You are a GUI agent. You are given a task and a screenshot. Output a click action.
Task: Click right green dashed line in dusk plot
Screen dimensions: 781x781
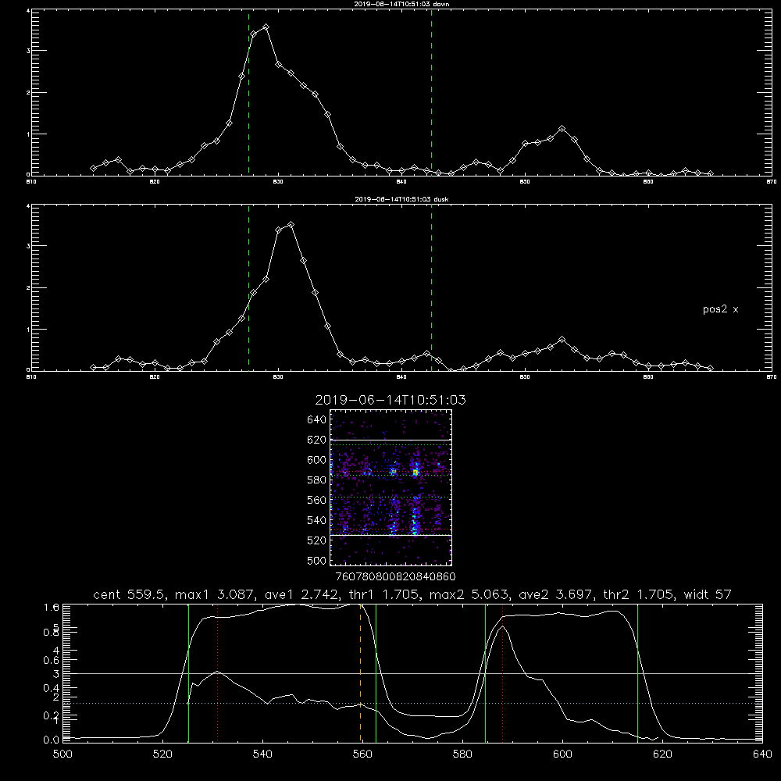[431, 288]
